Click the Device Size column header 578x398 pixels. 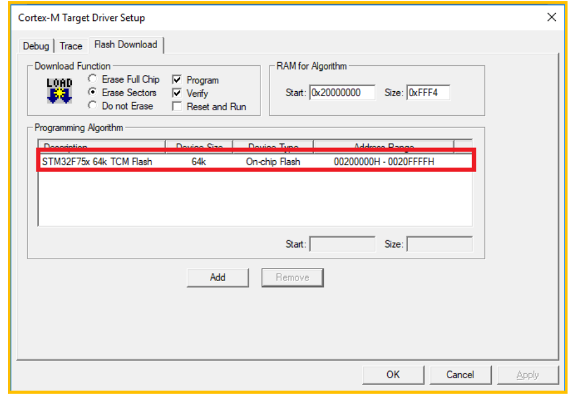tap(199, 147)
